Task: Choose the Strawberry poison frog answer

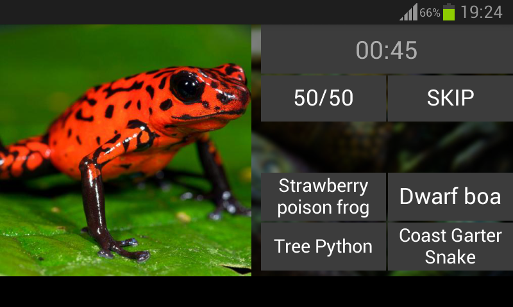Action: (x=324, y=197)
